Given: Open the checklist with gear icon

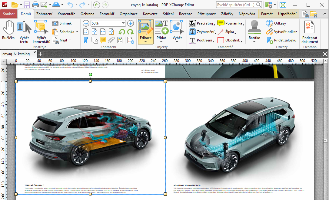Looking at the screenshot, I should click(x=131, y=40).
